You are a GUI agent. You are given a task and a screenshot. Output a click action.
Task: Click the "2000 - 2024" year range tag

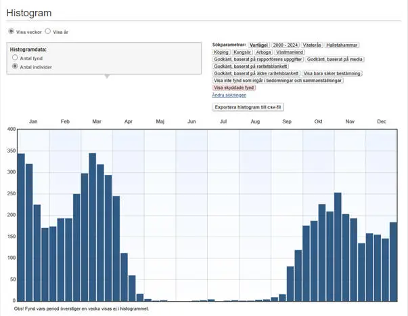[285, 45]
